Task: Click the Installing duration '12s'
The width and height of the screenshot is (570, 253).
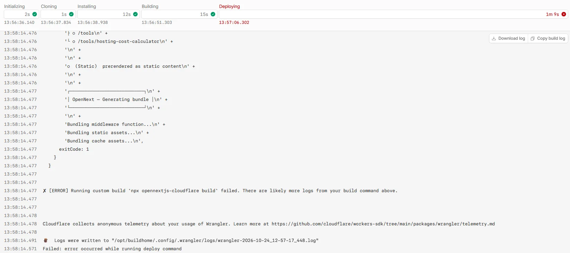Action: (127, 14)
